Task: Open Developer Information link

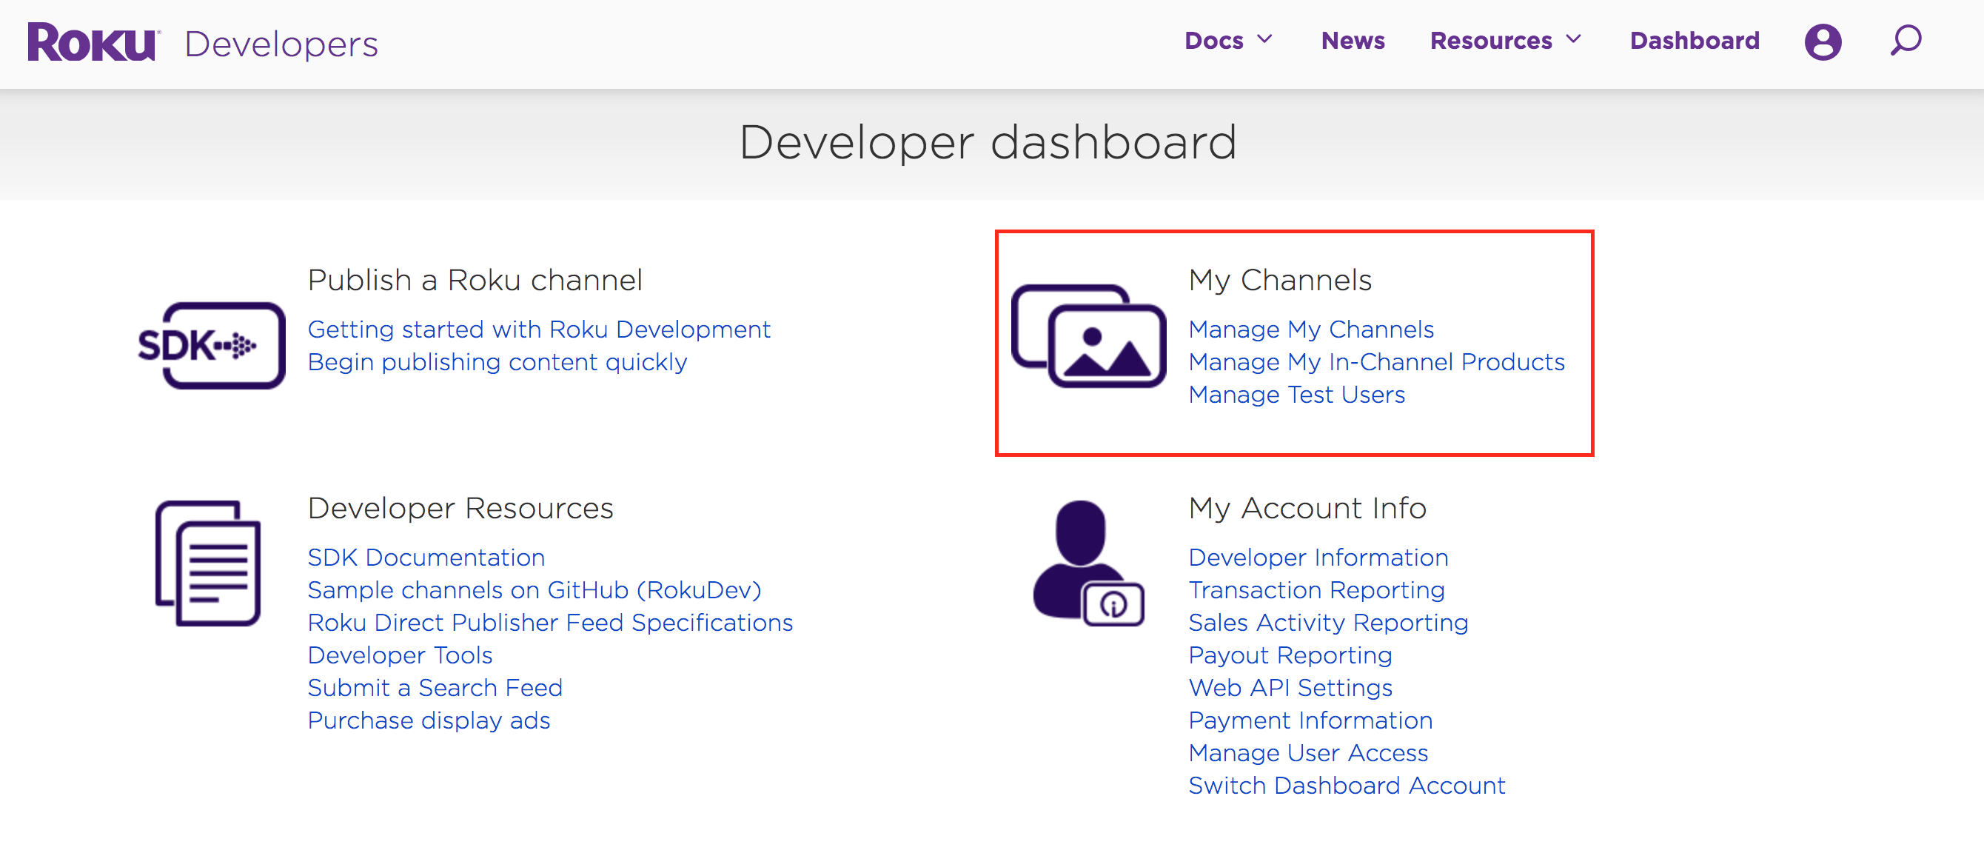Action: click(x=1318, y=557)
